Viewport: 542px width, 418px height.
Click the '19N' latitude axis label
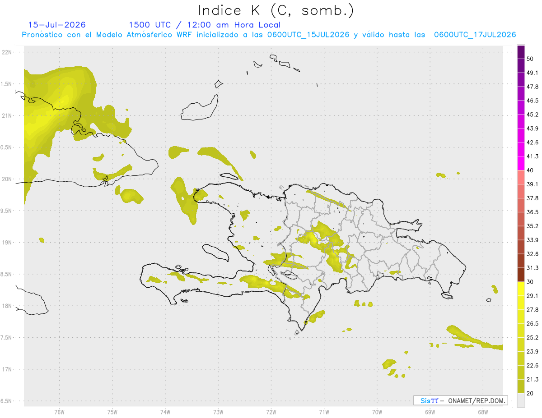7,242
